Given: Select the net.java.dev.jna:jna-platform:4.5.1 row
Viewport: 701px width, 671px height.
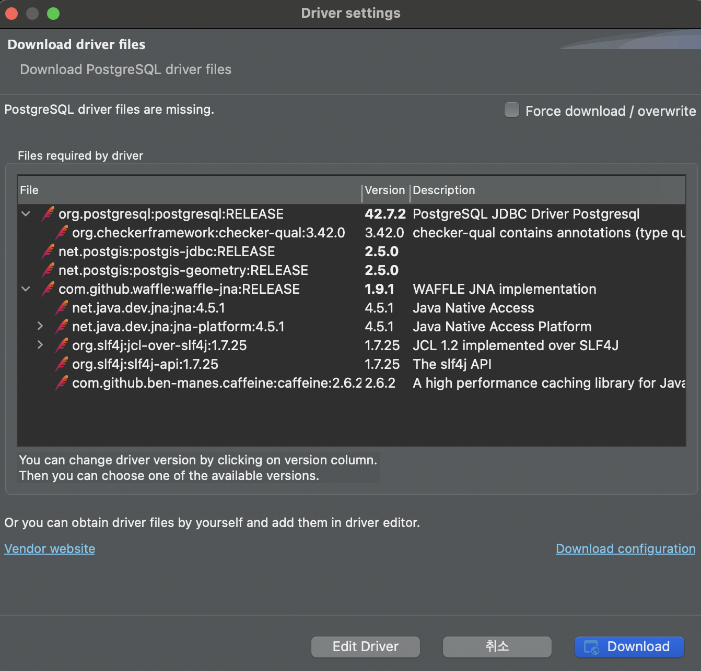Looking at the screenshot, I should [x=352, y=327].
